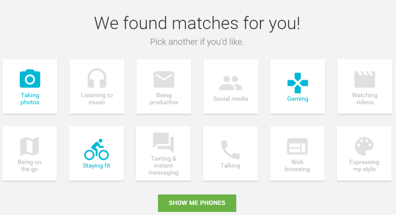This screenshot has width=396, height=215.
Task: Click the camera icon for Taking photos
Action: click(x=30, y=79)
